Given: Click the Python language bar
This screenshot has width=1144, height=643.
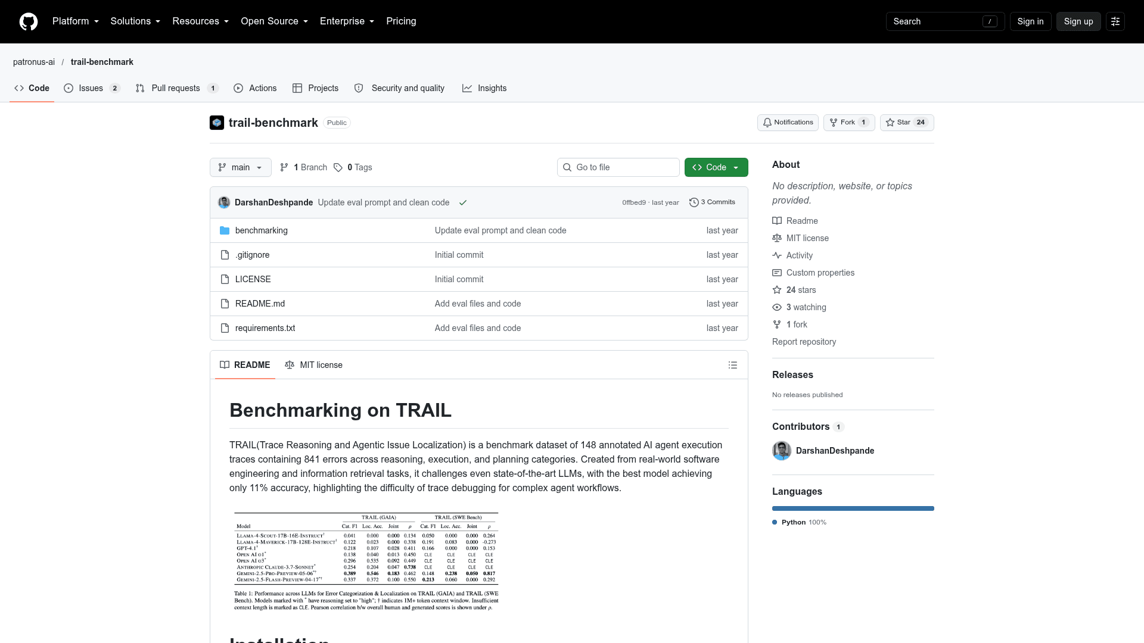Looking at the screenshot, I should 853,508.
